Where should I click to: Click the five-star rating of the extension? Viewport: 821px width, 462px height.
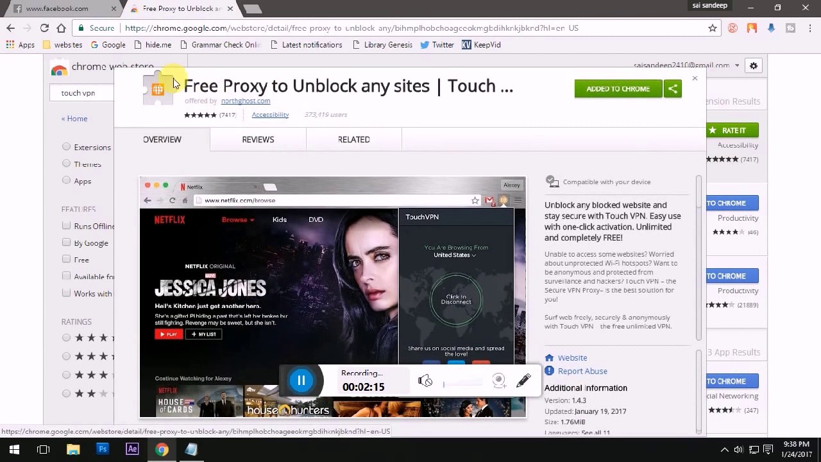(x=200, y=115)
